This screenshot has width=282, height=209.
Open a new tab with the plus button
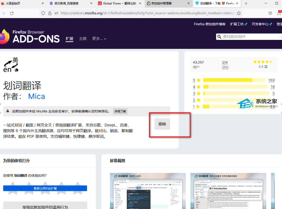pos(246,3)
